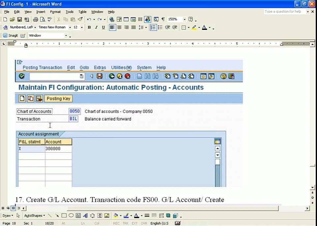Open the Shadow Style options
The height and width of the screenshot is (226, 317).
(x=168, y=215)
